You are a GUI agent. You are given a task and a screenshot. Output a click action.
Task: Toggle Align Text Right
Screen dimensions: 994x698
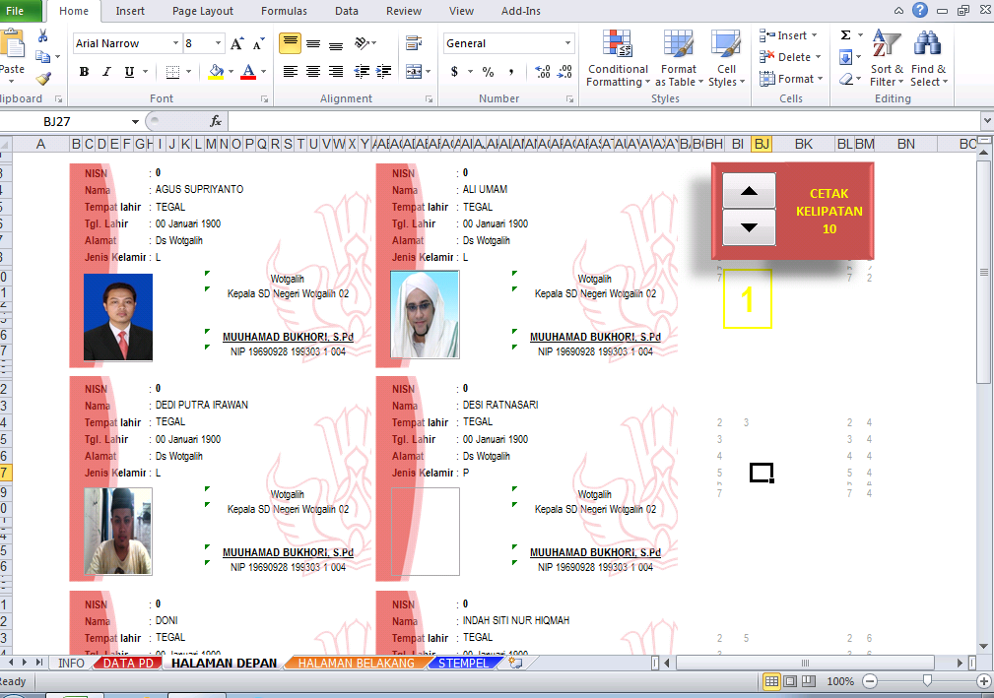click(x=336, y=72)
